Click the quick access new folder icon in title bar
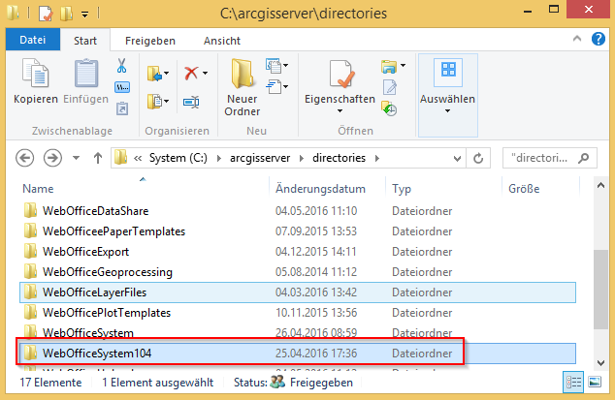The width and height of the screenshot is (615, 400). (x=66, y=14)
